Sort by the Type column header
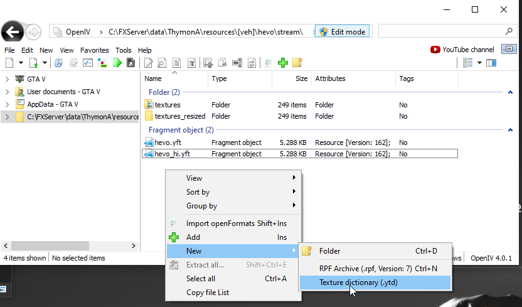Image resolution: width=522 pixels, height=307 pixels. click(x=240, y=78)
